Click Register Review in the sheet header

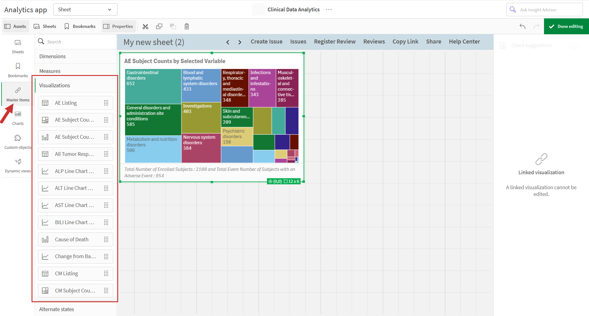(335, 42)
